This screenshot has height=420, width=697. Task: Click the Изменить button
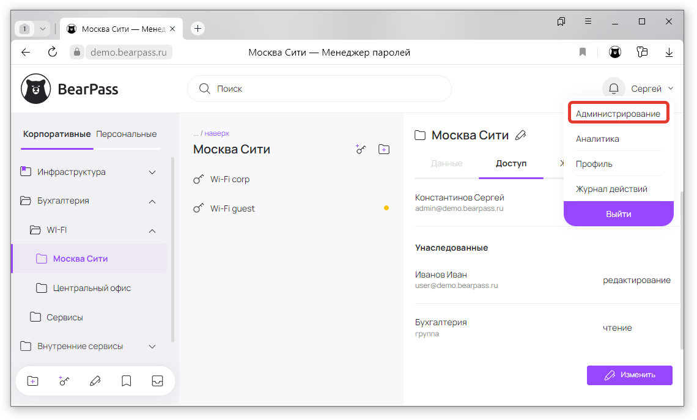pyautogui.click(x=629, y=375)
